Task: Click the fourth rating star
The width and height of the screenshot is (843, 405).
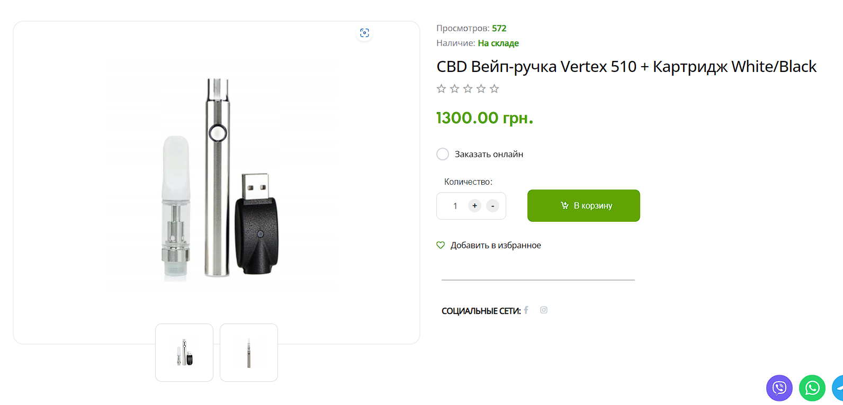Action: click(481, 88)
